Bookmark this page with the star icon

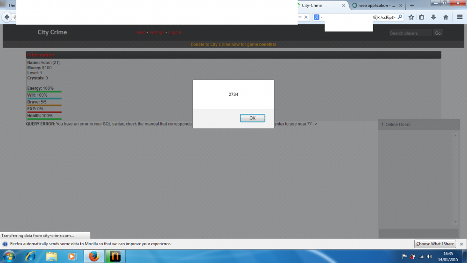(411, 17)
